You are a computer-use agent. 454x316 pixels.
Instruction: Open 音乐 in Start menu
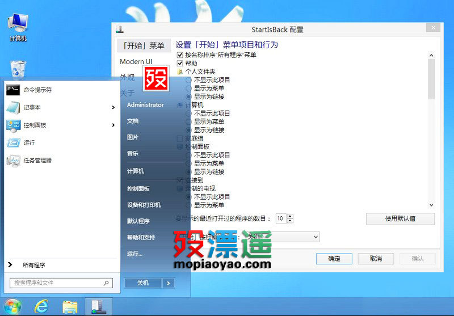[133, 153]
